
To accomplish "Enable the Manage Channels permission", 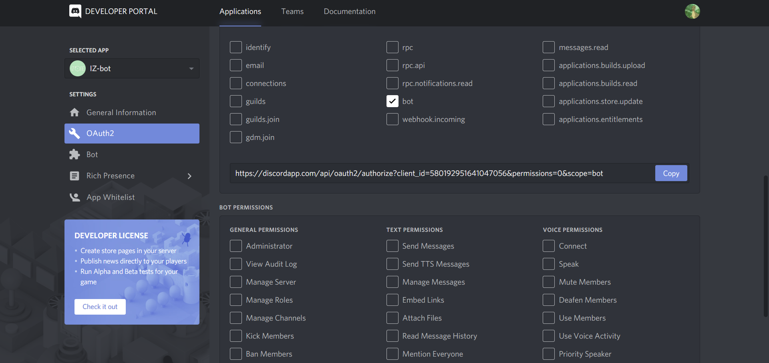I will (x=236, y=318).
